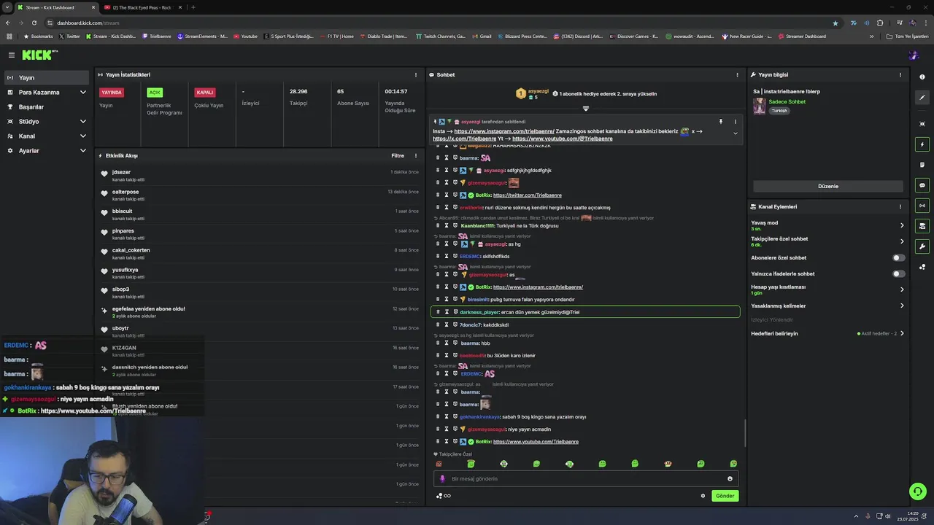This screenshot has width=934, height=525.
Task: Open three-dot menu on pinned message
Action: (x=735, y=122)
